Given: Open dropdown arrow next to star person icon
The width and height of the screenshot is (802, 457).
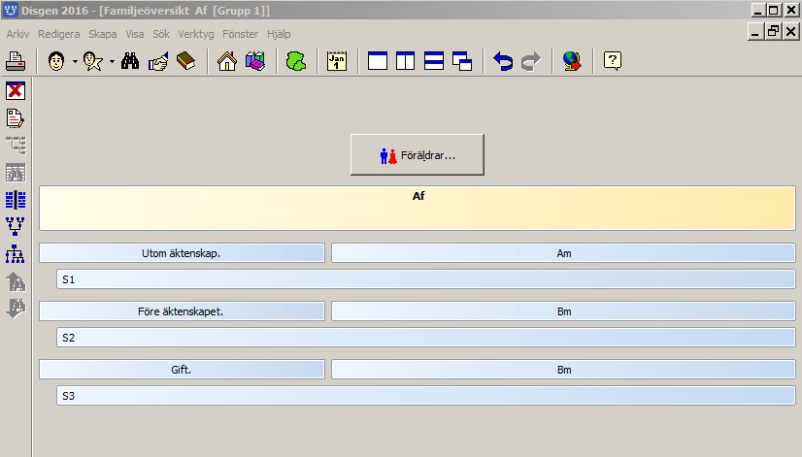Looking at the screenshot, I should pos(112,62).
